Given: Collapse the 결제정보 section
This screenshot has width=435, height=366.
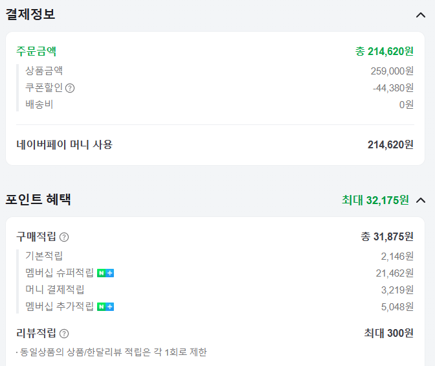Looking at the screenshot, I should point(420,14).
